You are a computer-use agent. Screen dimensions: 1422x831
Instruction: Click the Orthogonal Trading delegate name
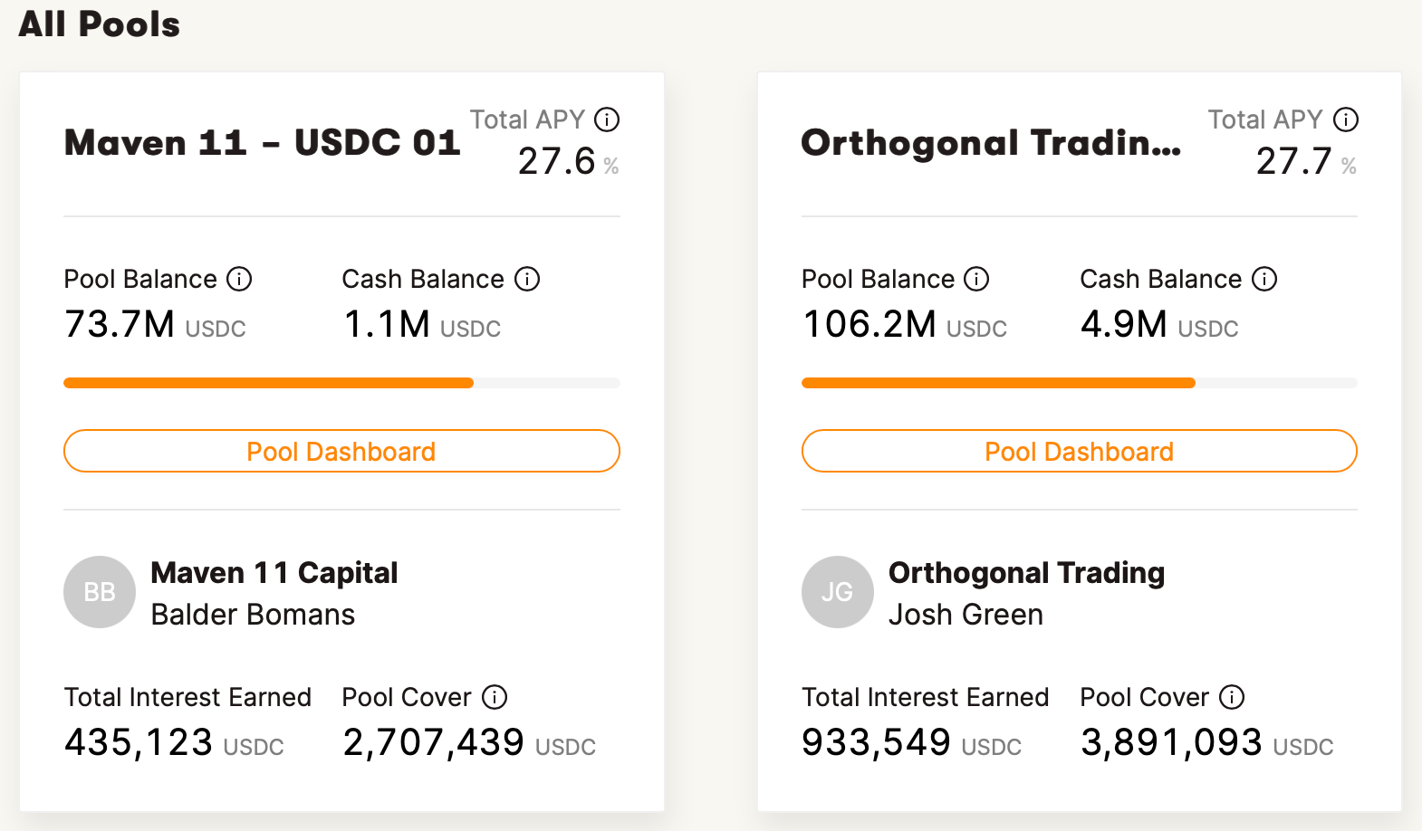1026,573
